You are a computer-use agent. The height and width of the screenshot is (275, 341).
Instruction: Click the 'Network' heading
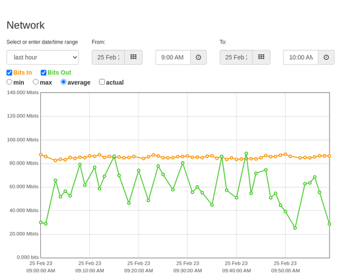25,25
